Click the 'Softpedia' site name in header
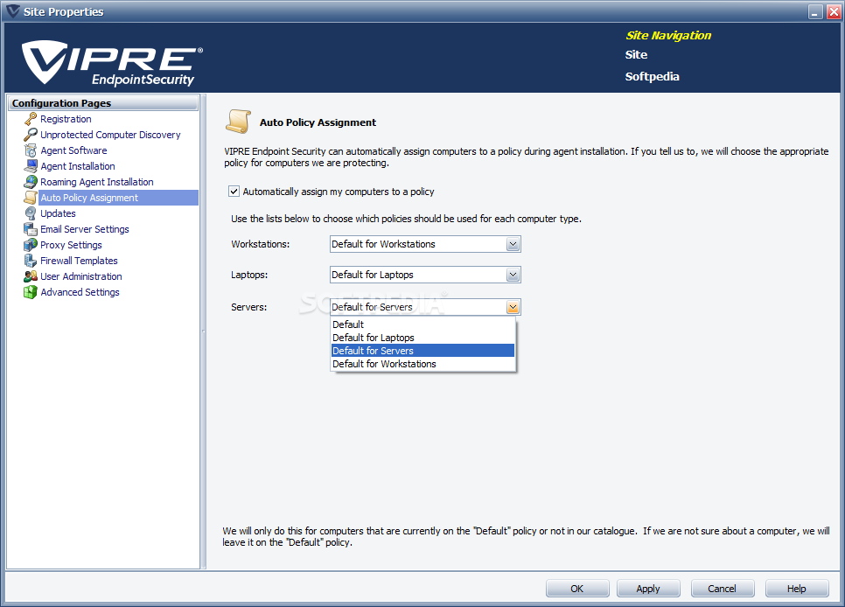 click(x=652, y=77)
